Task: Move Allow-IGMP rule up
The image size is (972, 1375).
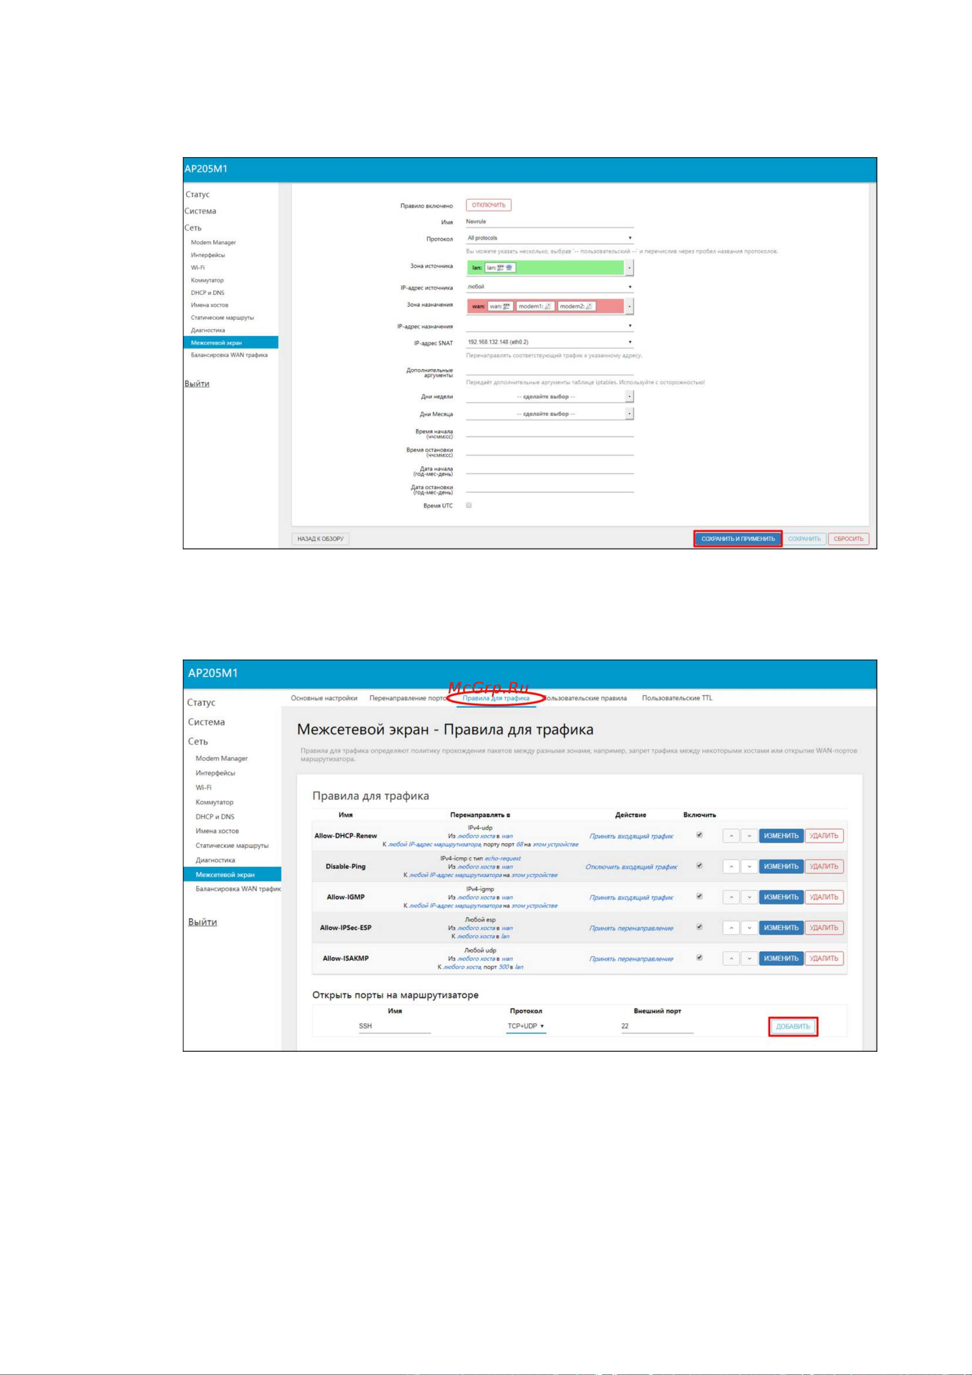Action: [x=731, y=897]
